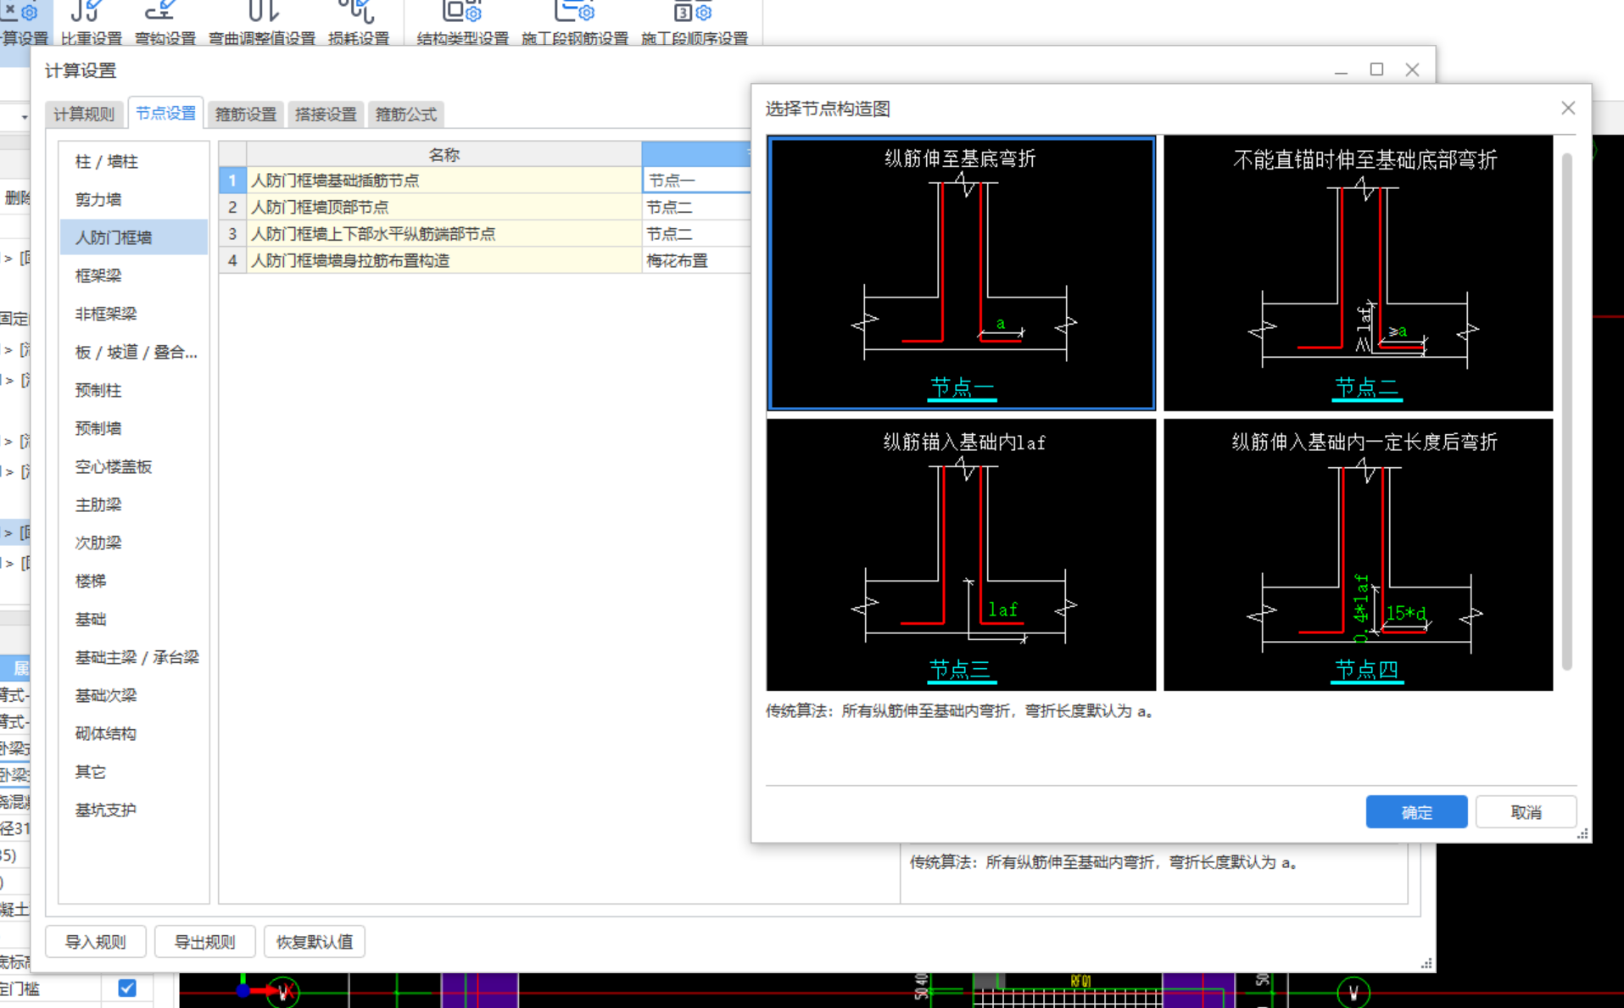The width and height of the screenshot is (1624, 1008).
Task: Open 施工段顺序设置 toolbar icon
Action: point(694,23)
